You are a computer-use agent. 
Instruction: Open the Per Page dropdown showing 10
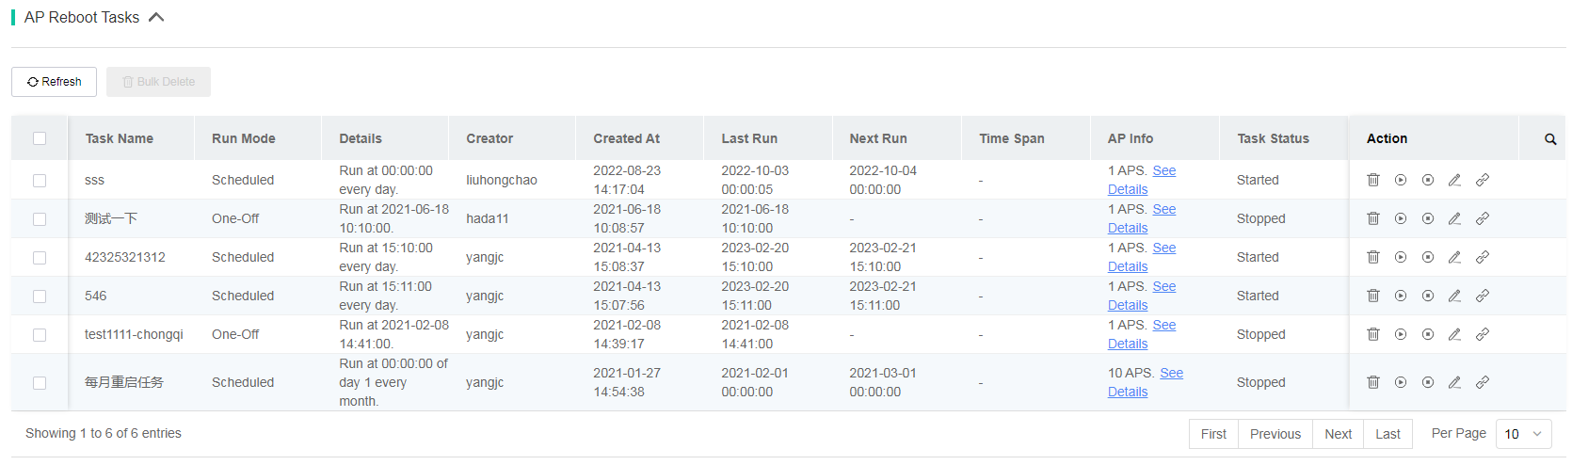1524,434
